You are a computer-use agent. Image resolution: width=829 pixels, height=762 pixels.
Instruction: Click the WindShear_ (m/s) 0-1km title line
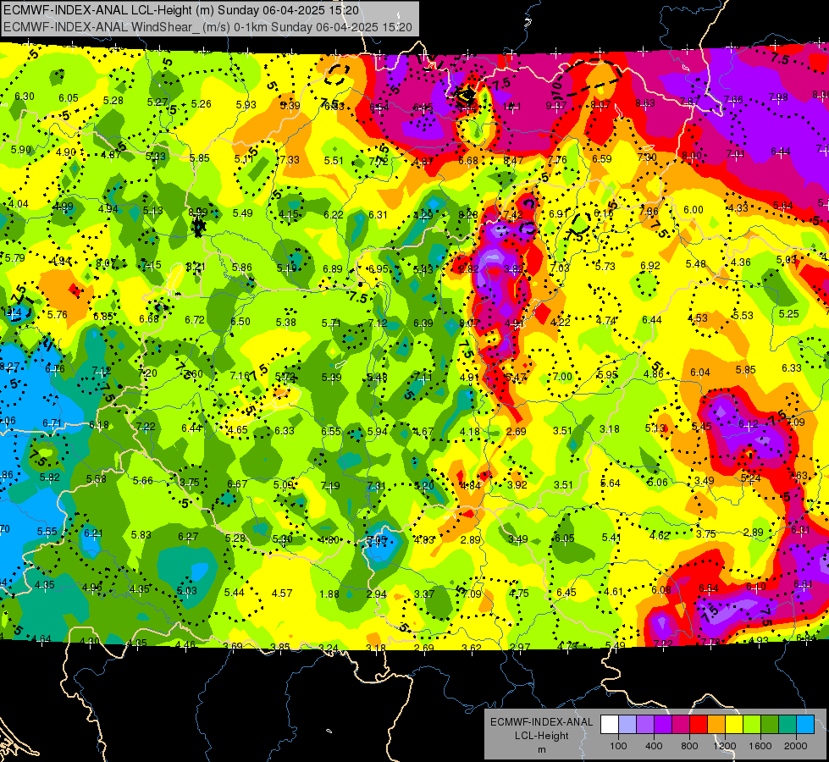[207, 27]
